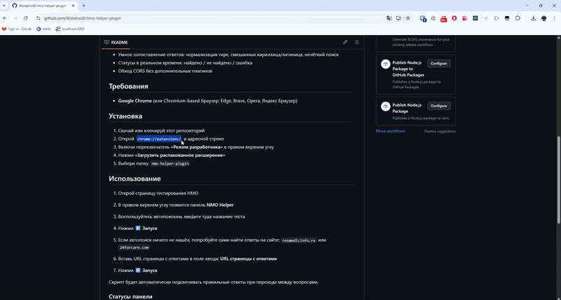Click the Требования heading
561x300 pixels.
128,86
